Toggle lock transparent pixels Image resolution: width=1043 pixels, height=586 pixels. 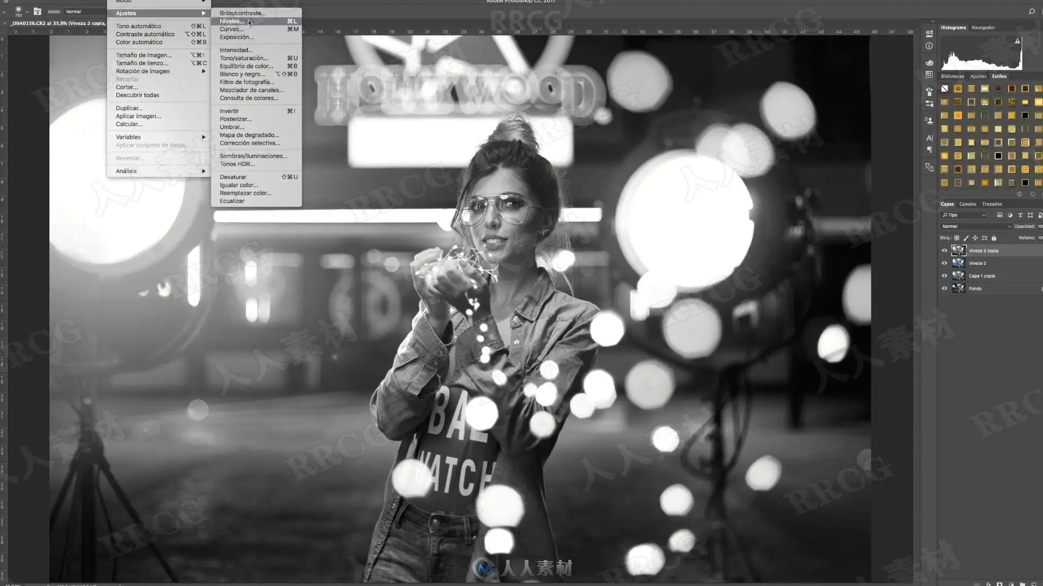(x=957, y=238)
